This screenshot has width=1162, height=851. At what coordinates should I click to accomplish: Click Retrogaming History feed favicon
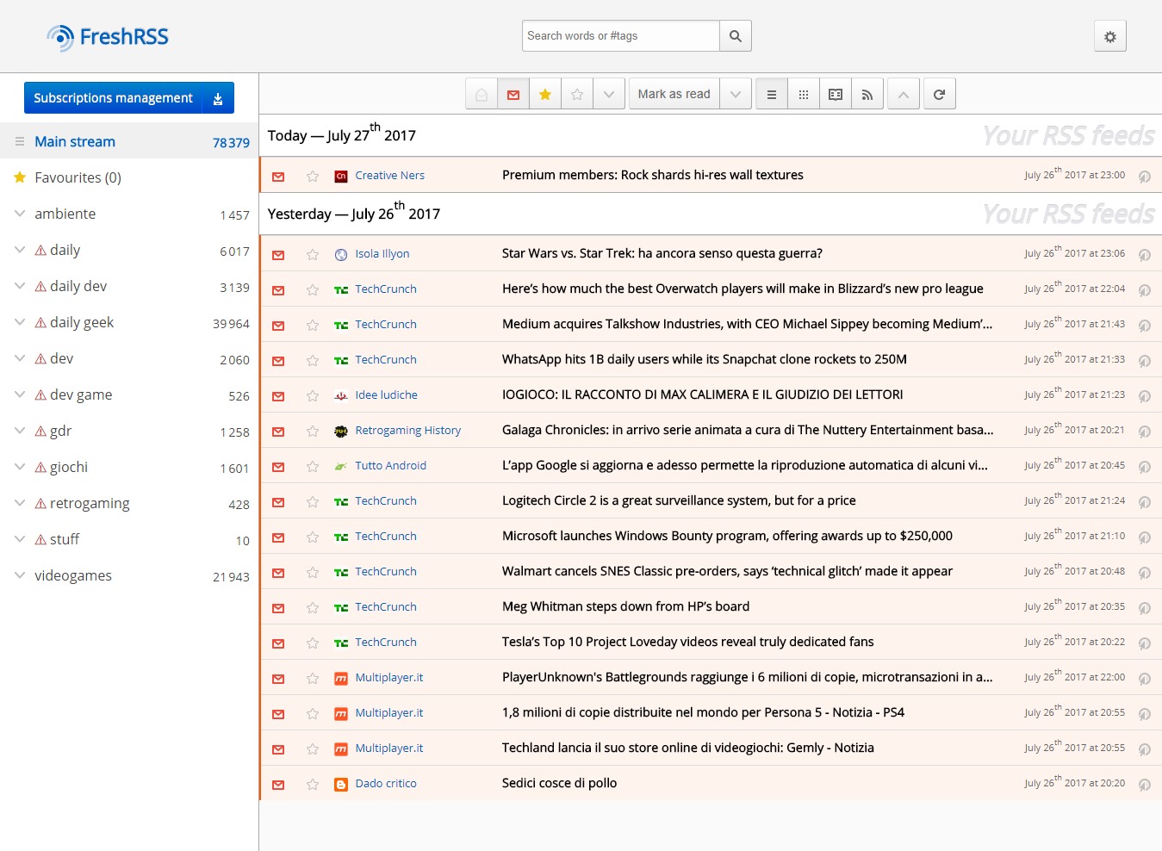tap(341, 432)
